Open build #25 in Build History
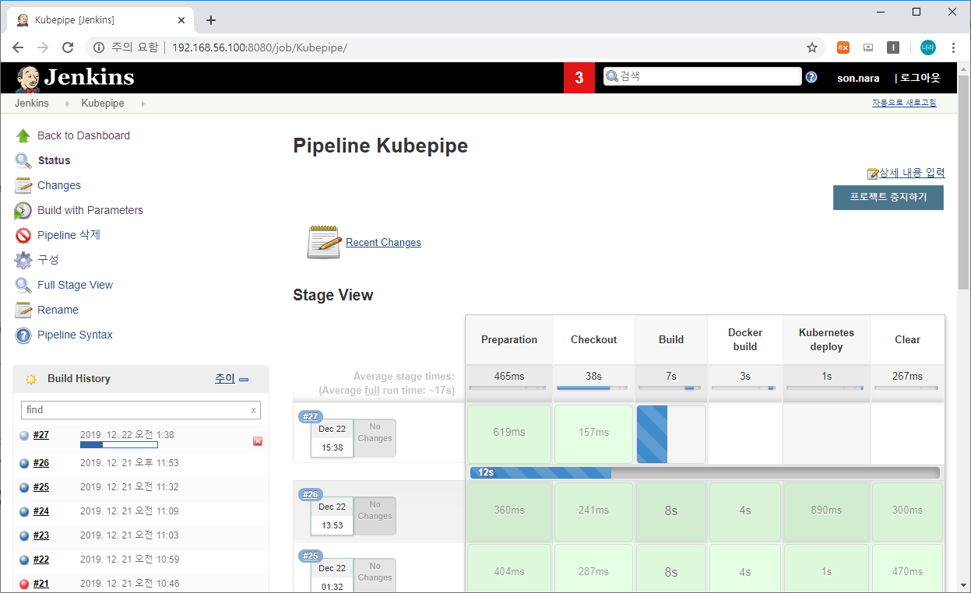 point(41,487)
